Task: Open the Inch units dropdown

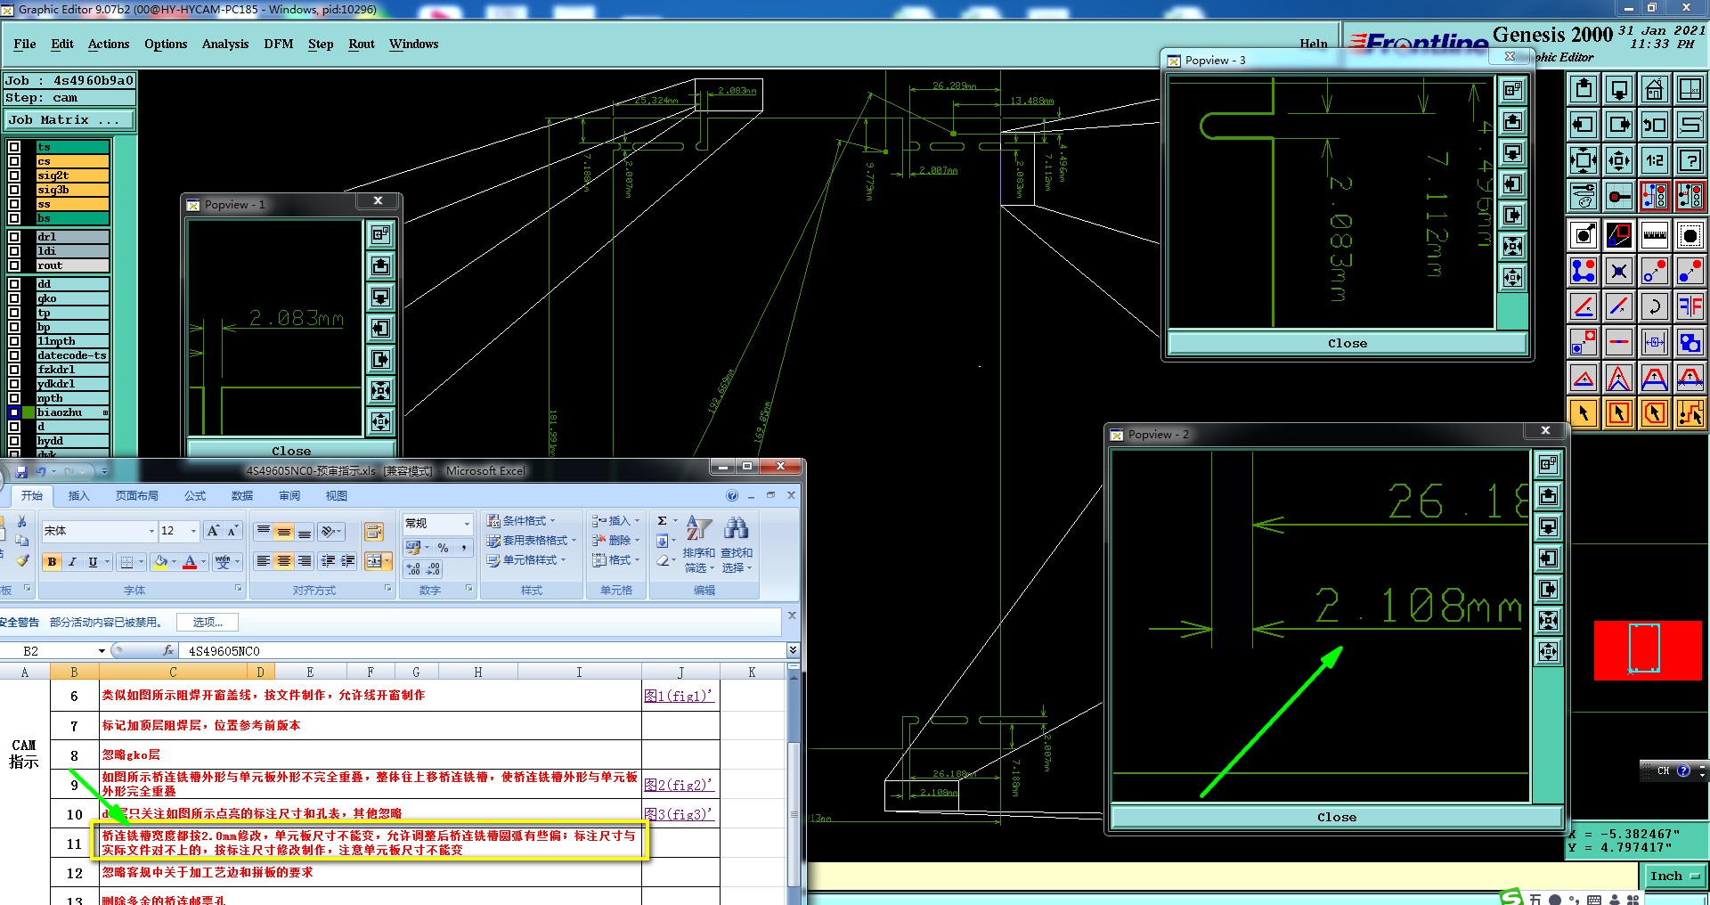Action: tap(1675, 876)
